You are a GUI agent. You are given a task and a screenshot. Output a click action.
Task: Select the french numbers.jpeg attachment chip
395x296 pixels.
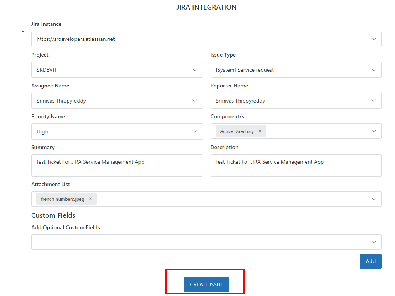pos(62,199)
